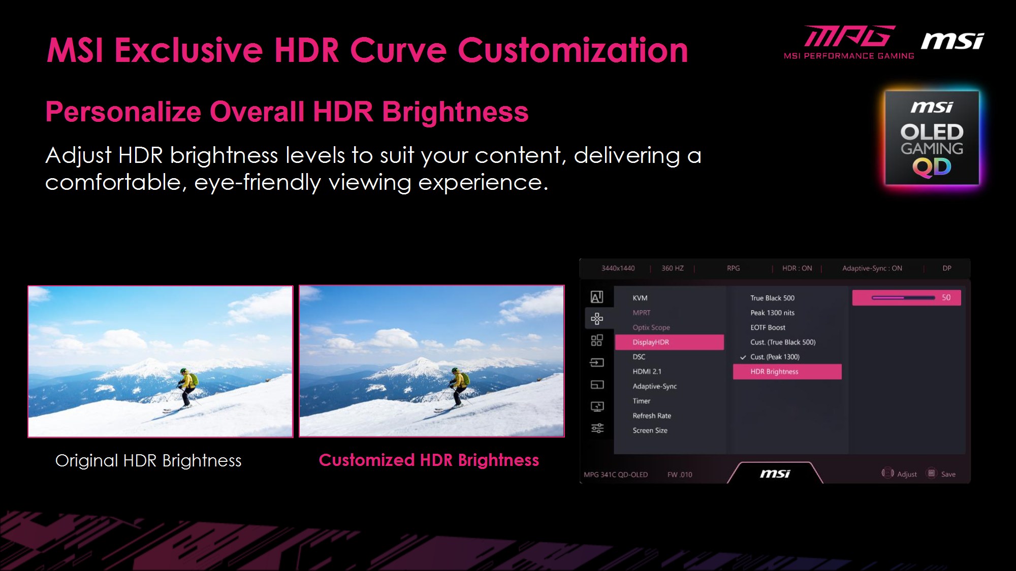
Task: Click the Customized HDR Brightness skier image
Action: click(431, 361)
